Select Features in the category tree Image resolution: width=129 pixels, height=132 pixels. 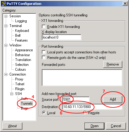(21, 40)
